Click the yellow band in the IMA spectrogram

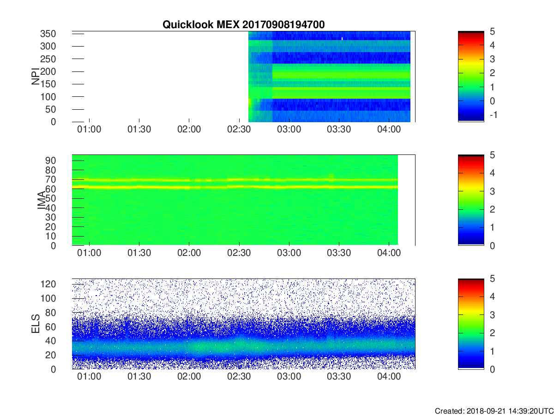(x=235, y=187)
